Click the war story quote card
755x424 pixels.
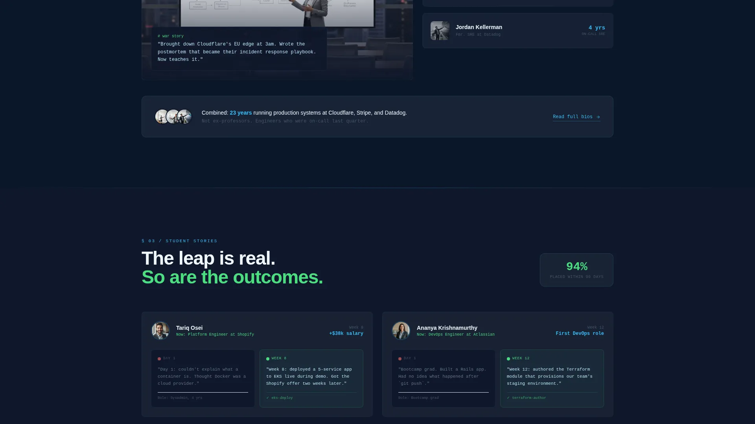239,48
